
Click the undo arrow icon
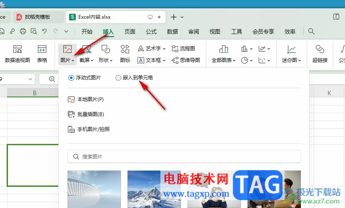[45, 32]
